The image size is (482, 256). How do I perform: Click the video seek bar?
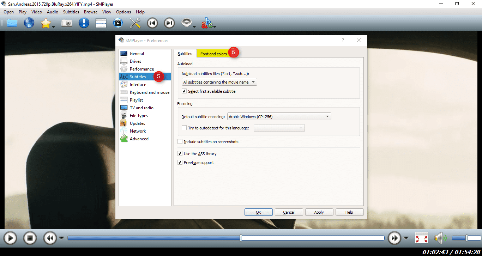tap(226, 238)
